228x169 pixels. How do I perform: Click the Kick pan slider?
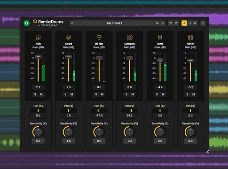click(x=38, y=111)
